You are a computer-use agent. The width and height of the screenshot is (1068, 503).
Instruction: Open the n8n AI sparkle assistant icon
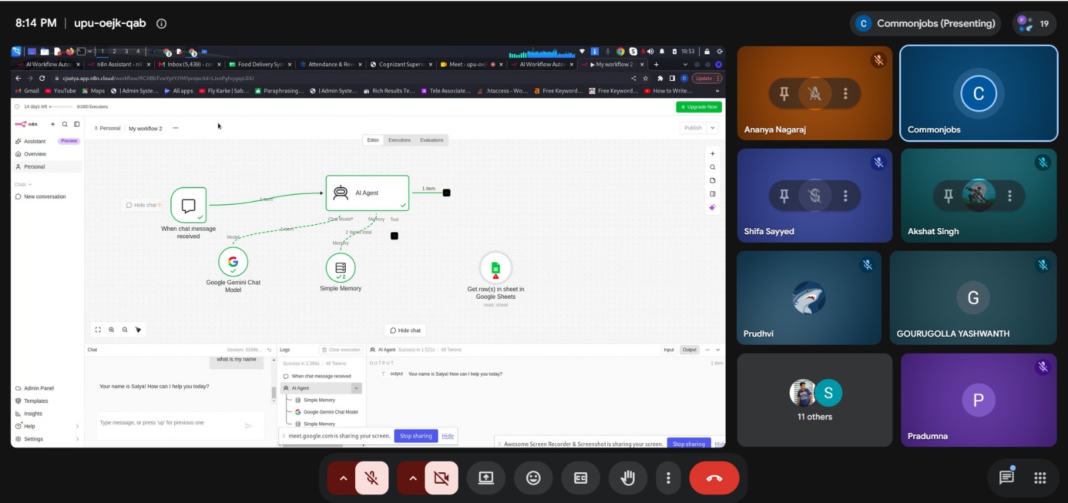pyautogui.click(x=712, y=207)
